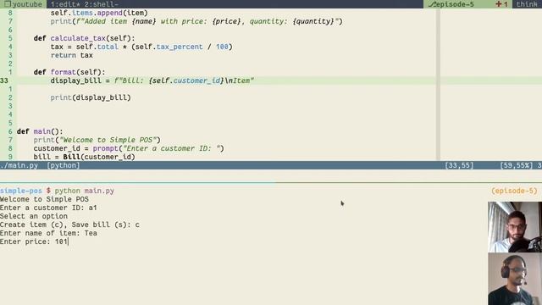Image resolution: width=542 pixels, height=305 pixels.
Task: Place cursor in display_bill assignment line
Action: [x=152, y=80]
